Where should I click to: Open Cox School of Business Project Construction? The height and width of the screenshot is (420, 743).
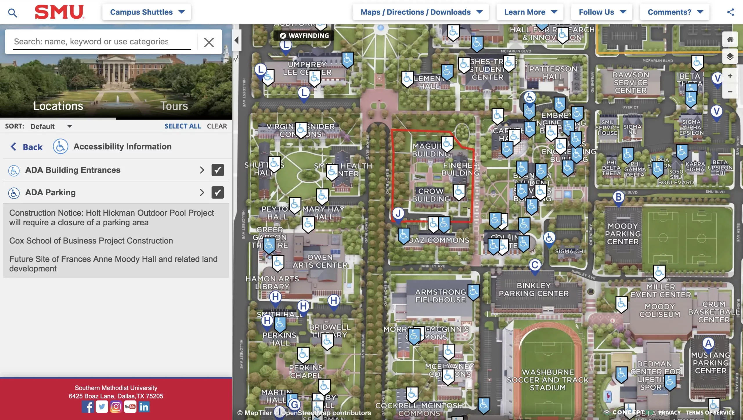coord(91,241)
